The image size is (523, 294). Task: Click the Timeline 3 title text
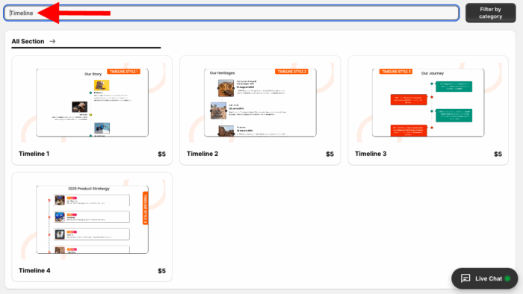[x=371, y=154]
